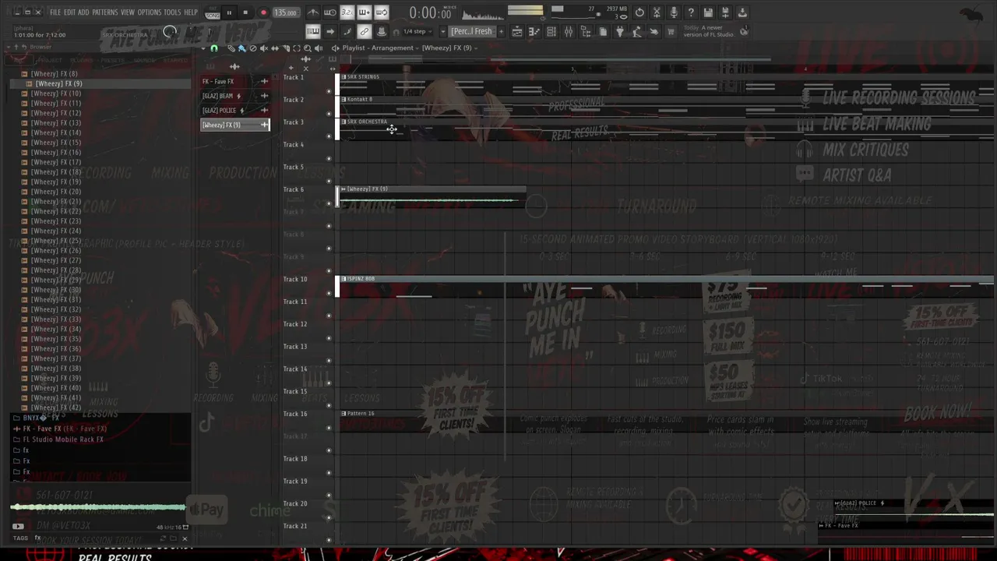Select [Wheezy] FX (20) in the browser

pyautogui.click(x=56, y=192)
